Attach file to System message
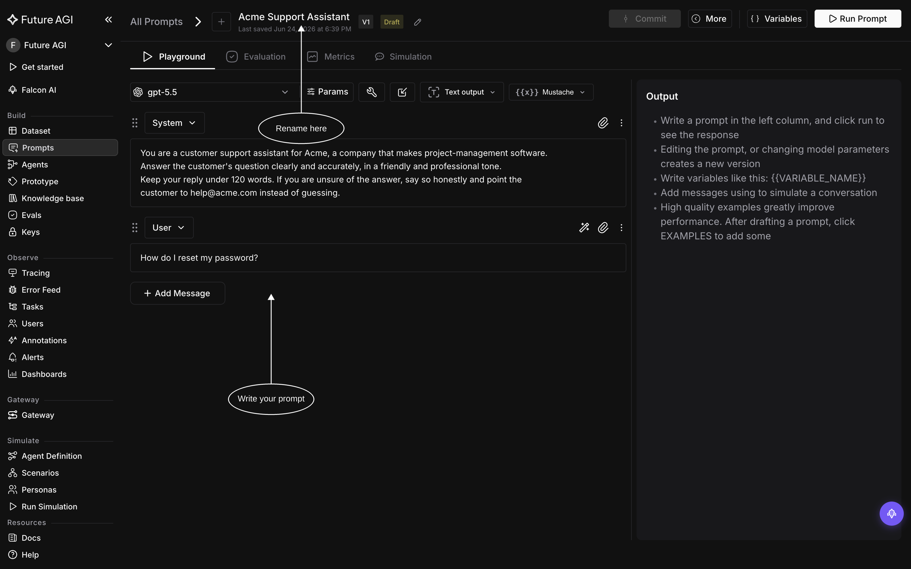 click(x=603, y=123)
